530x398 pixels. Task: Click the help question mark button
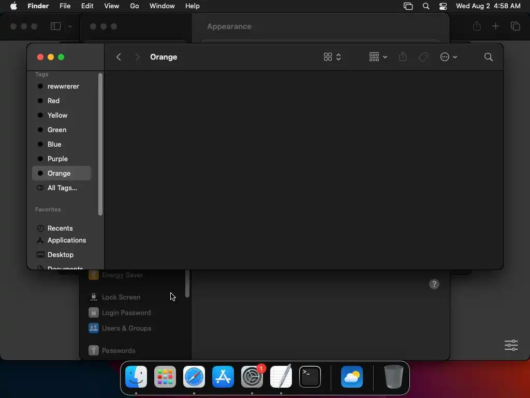(x=434, y=284)
